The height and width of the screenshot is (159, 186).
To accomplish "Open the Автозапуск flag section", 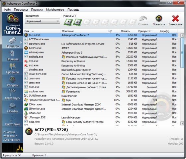I will click(13, 94).
